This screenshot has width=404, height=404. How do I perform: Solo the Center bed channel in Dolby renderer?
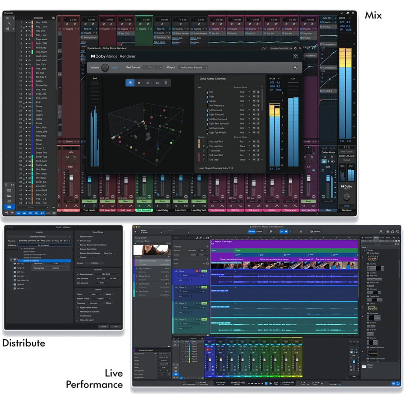pyautogui.click(x=258, y=101)
